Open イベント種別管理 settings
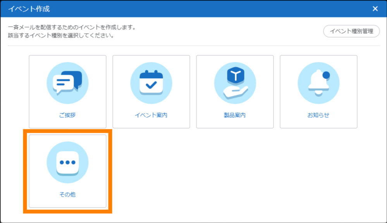The width and height of the screenshot is (387, 223). 351,31
